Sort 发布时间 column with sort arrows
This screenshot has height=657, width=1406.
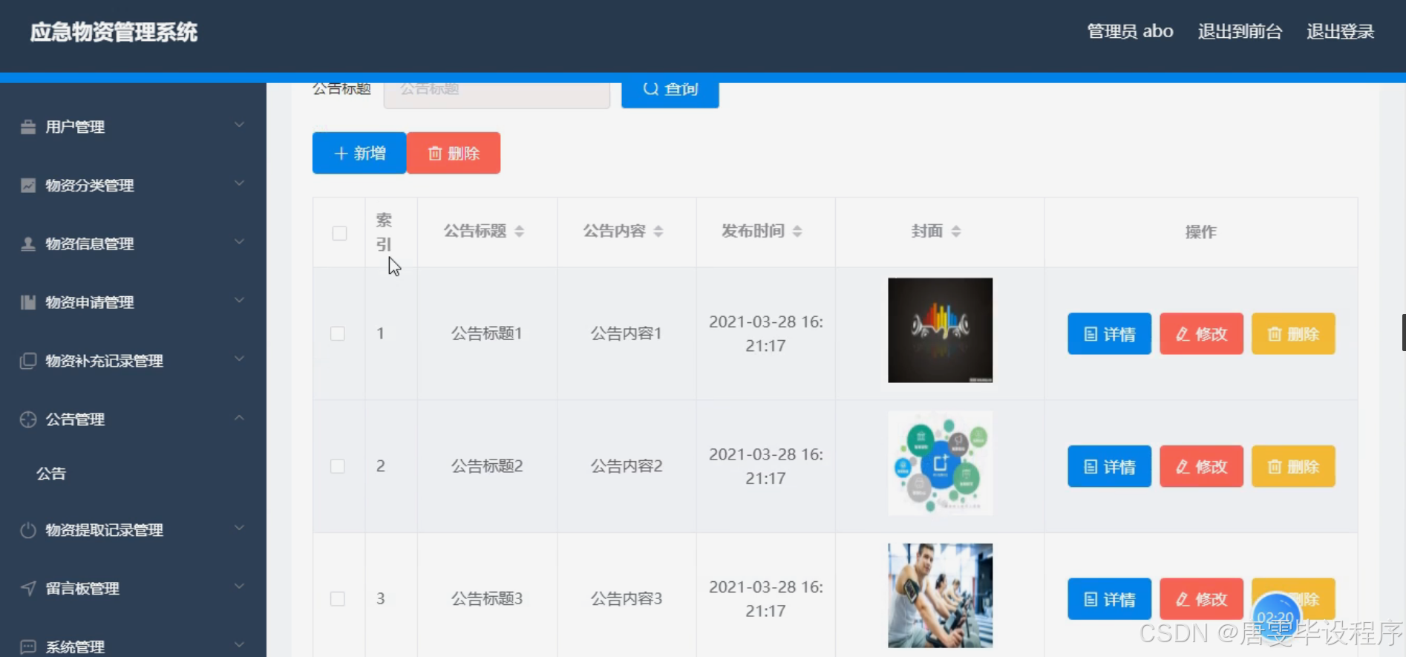(797, 232)
